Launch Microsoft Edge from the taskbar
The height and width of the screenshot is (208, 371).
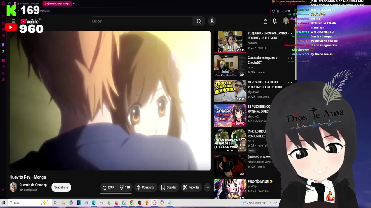[94, 203]
